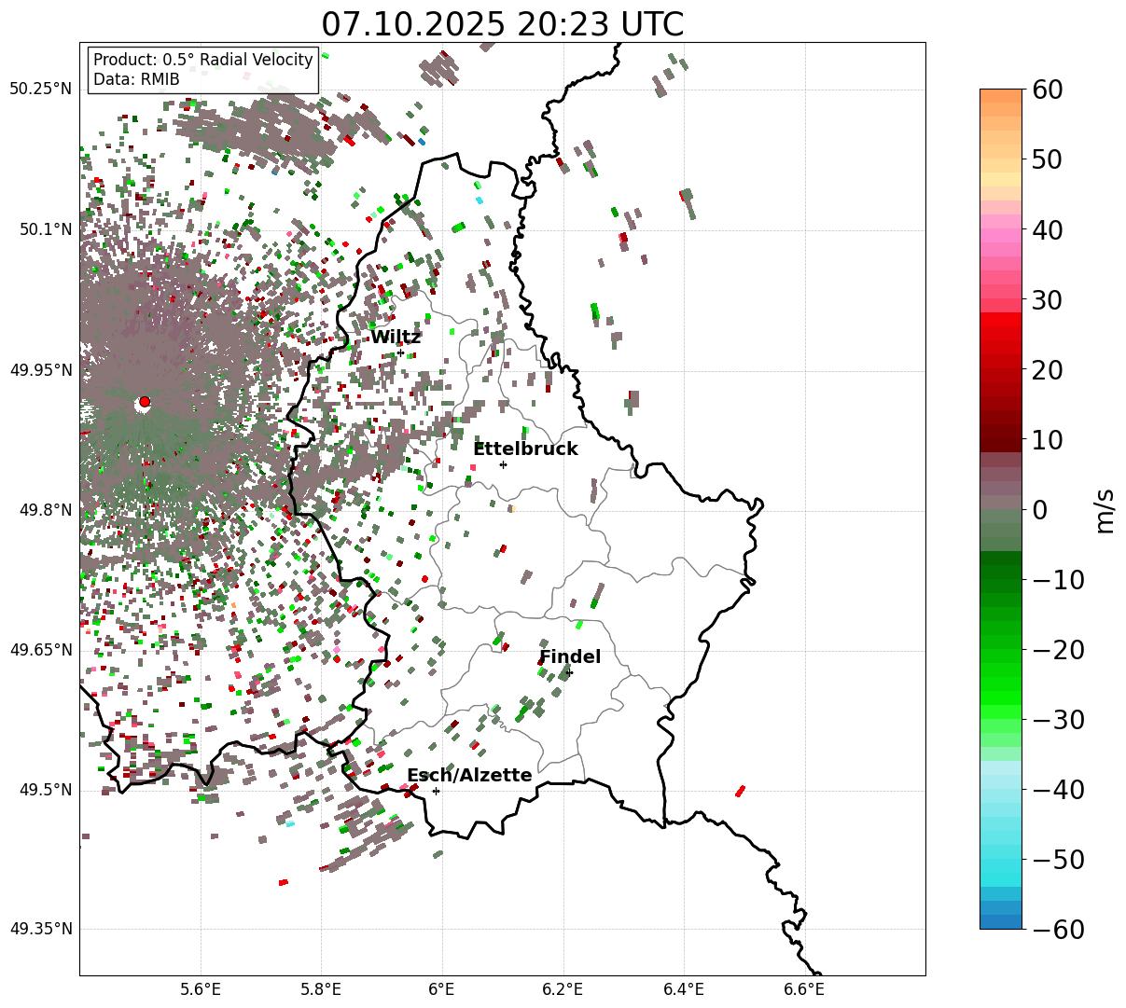
Task: Click the cross marker below Esch/Alzette
Action: 436,791
